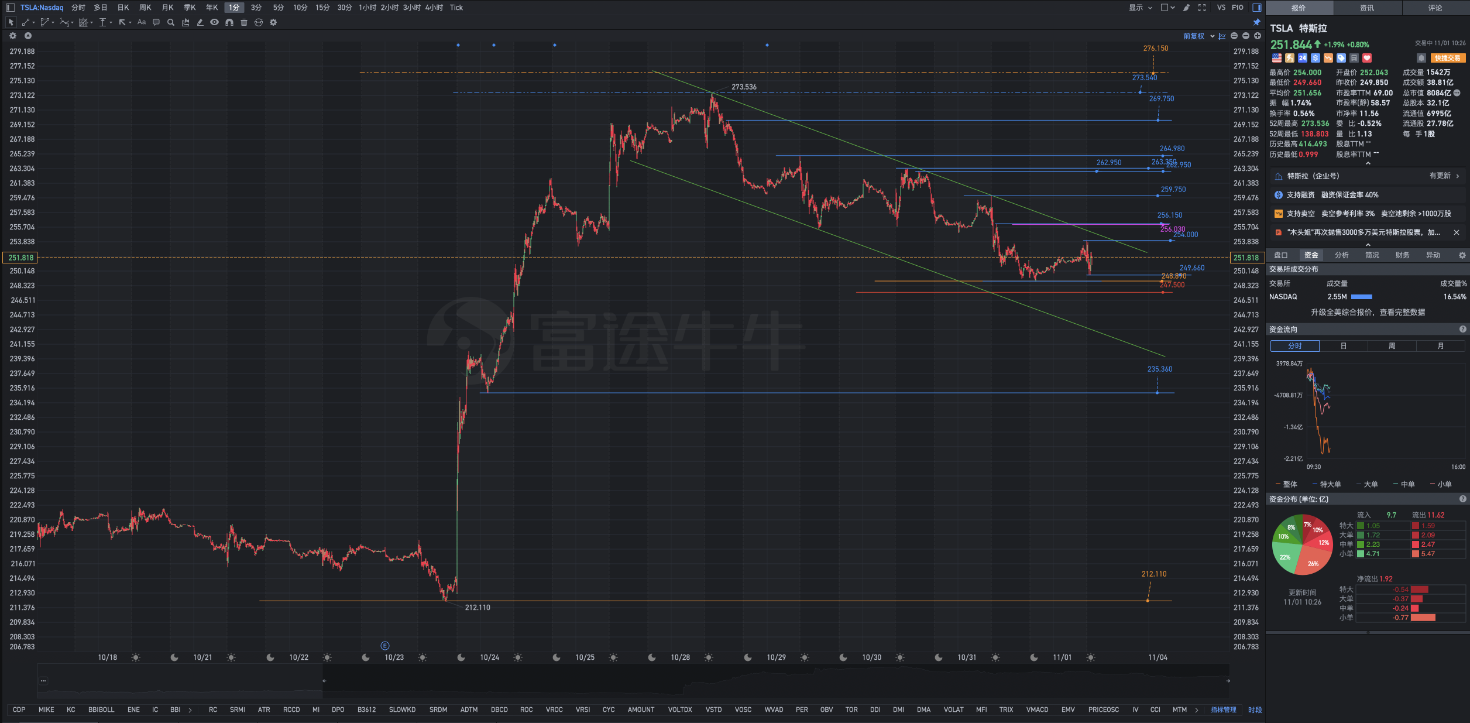Select the polyline channel drawing tool
Image resolution: width=1470 pixels, height=723 pixels.
45,22
